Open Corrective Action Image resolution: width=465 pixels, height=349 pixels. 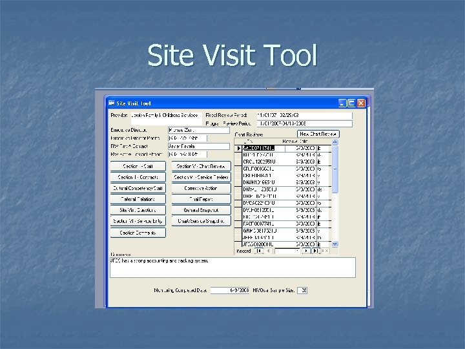(x=201, y=188)
